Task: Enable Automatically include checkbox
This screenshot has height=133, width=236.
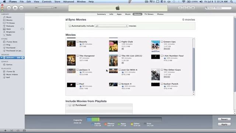Action: (70, 26)
